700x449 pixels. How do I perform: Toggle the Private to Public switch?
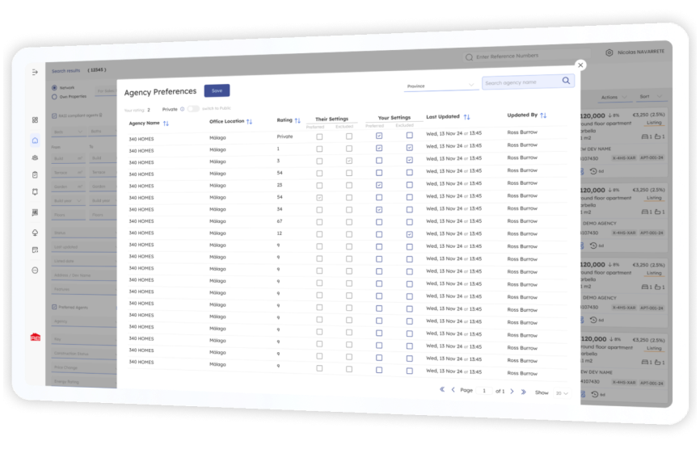click(193, 109)
